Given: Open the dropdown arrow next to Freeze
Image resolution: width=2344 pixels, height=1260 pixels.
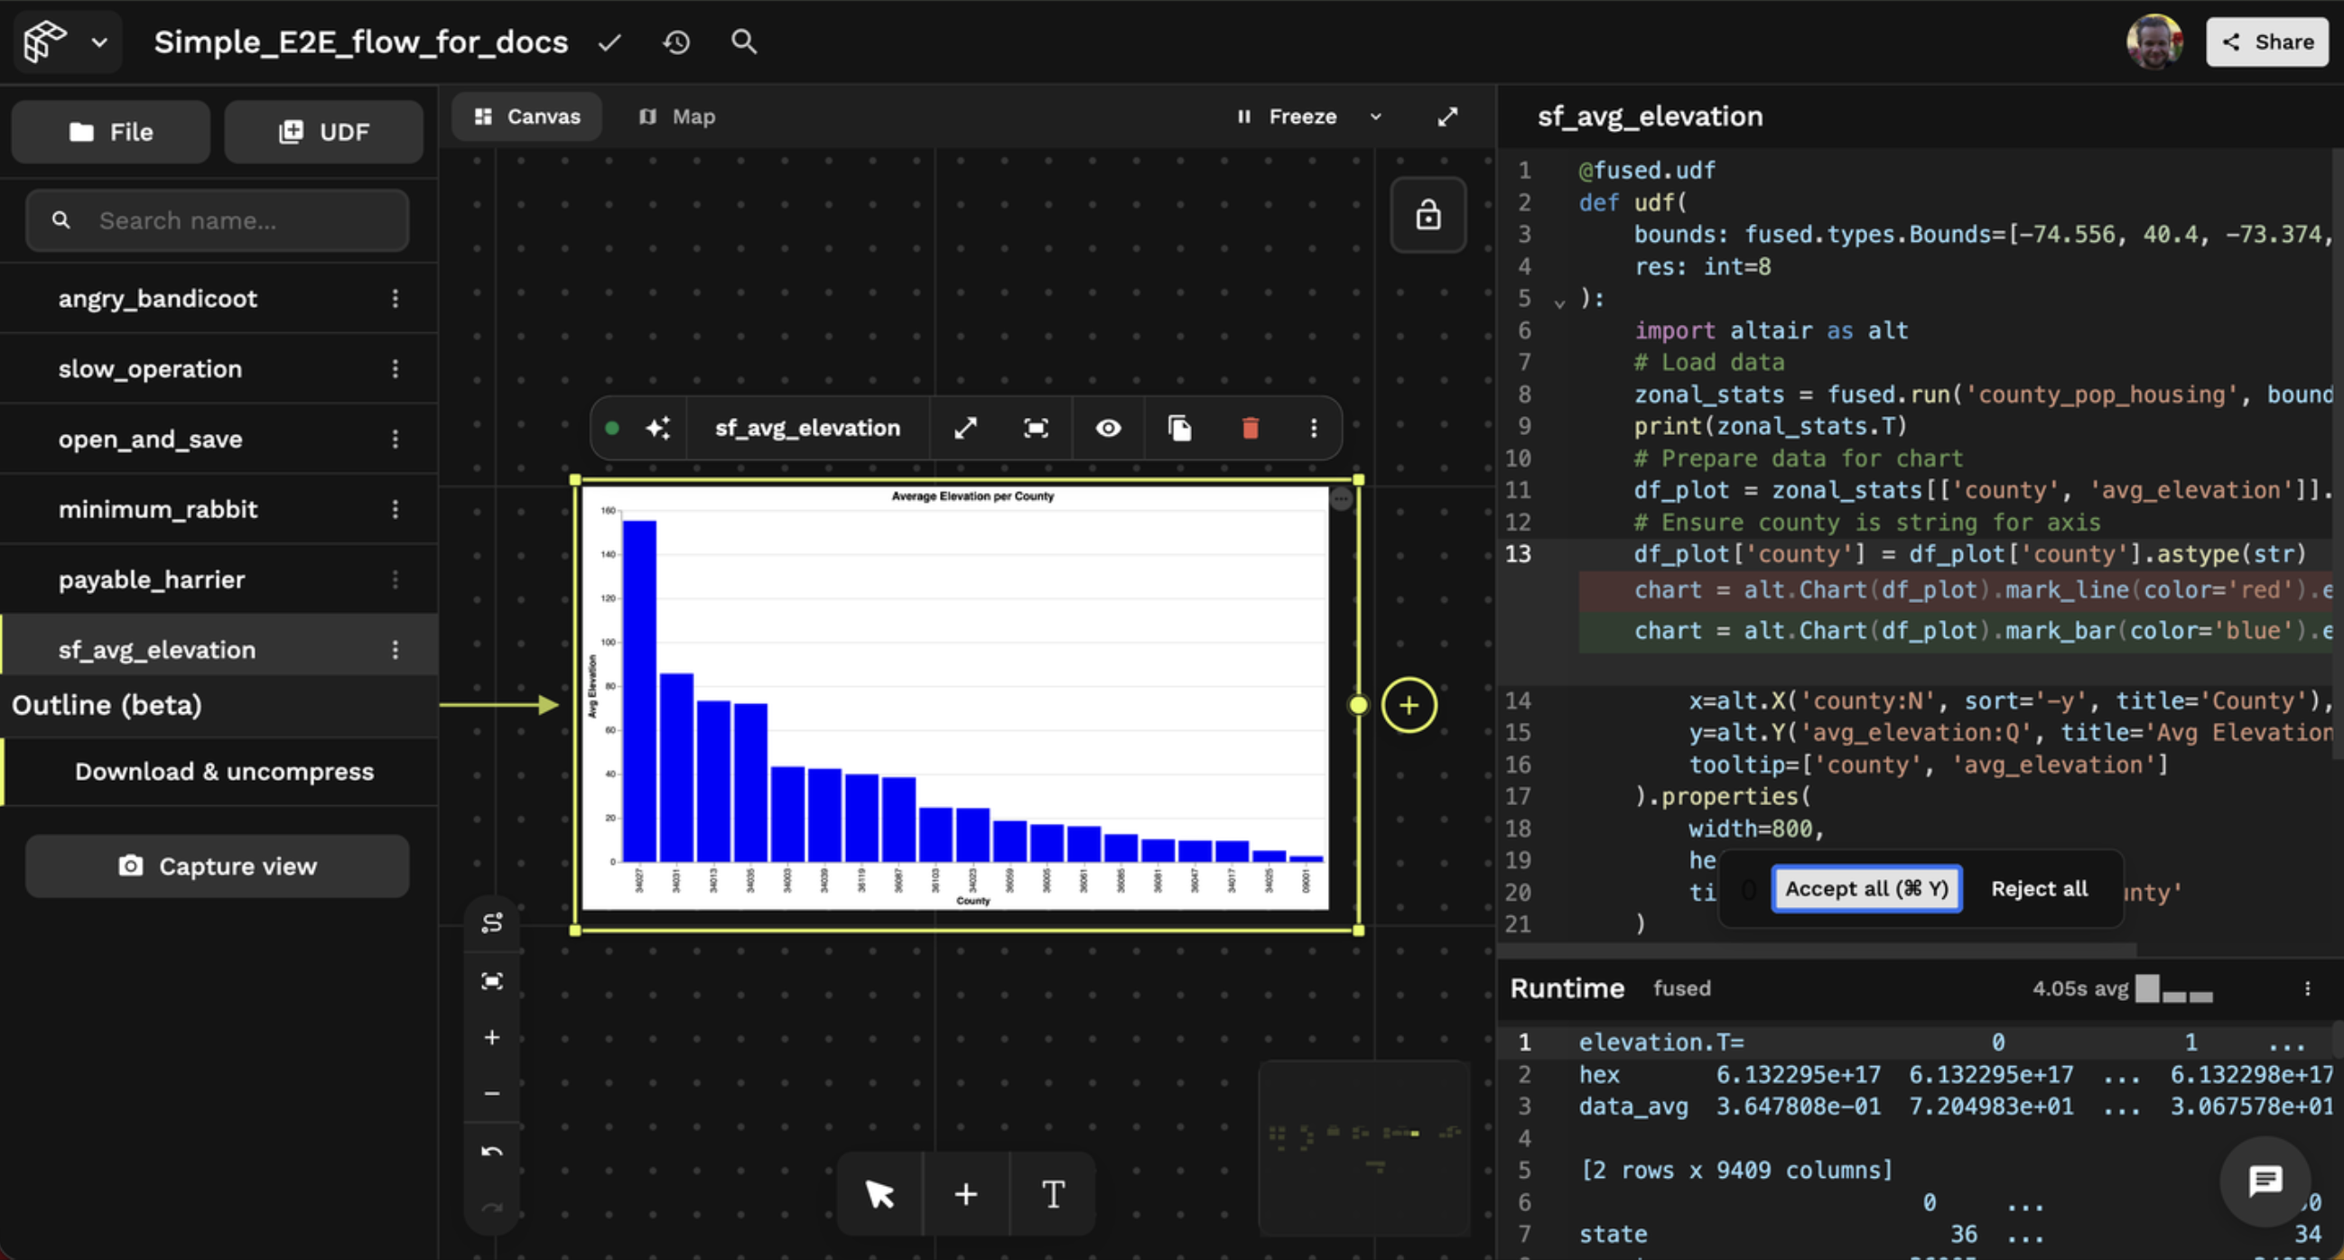Looking at the screenshot, I should 1376,116.
